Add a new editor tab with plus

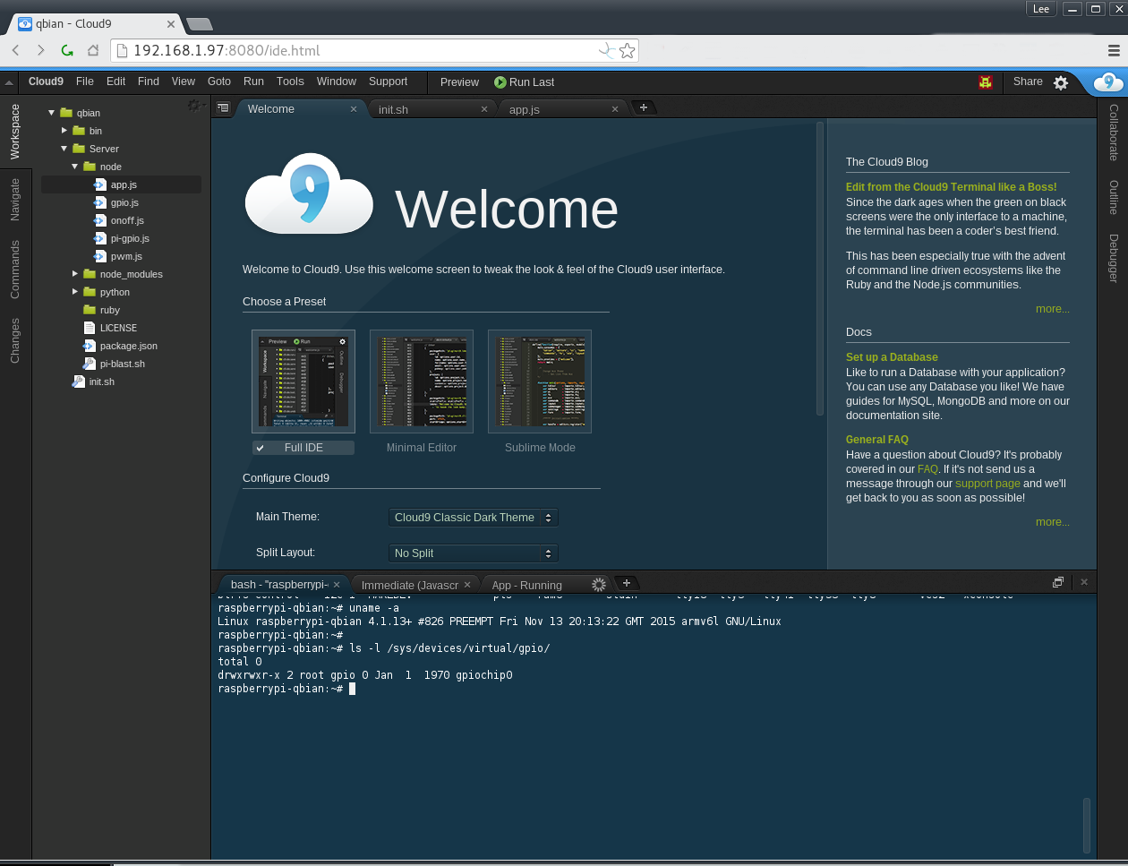point(644,107)
